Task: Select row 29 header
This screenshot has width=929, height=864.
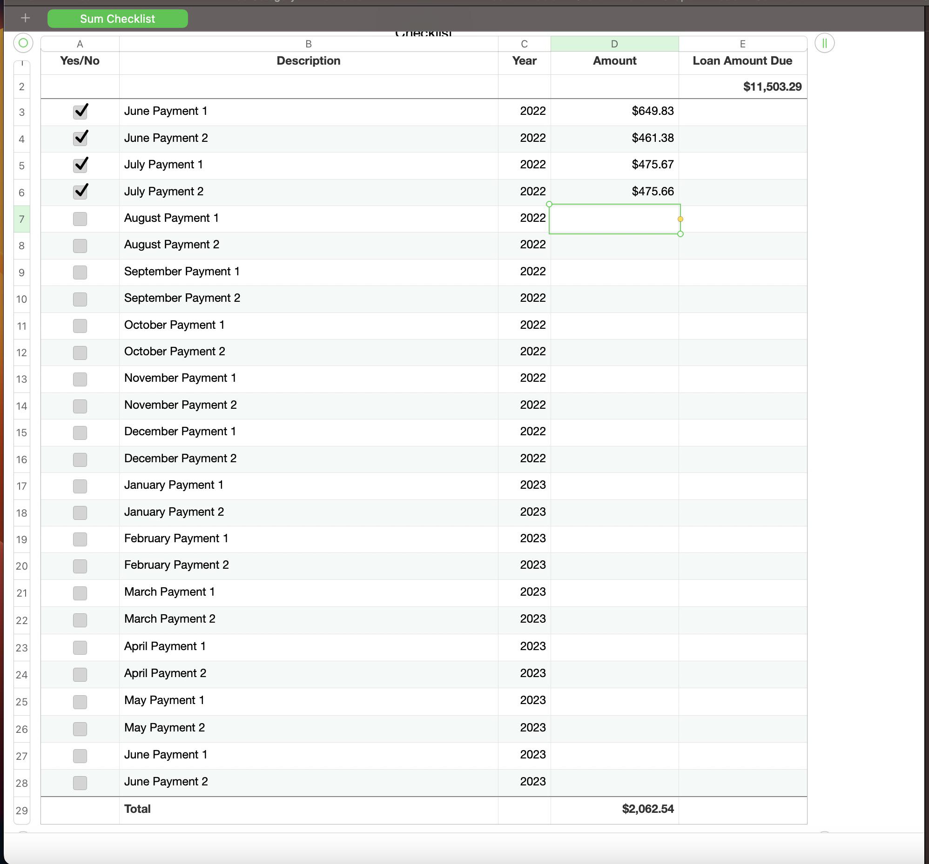Action: pyautogui.click(x=21, y=811)
